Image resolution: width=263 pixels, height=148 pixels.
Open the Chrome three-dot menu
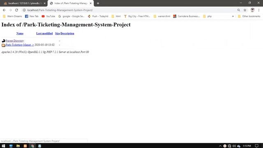(x=259, y=10)
